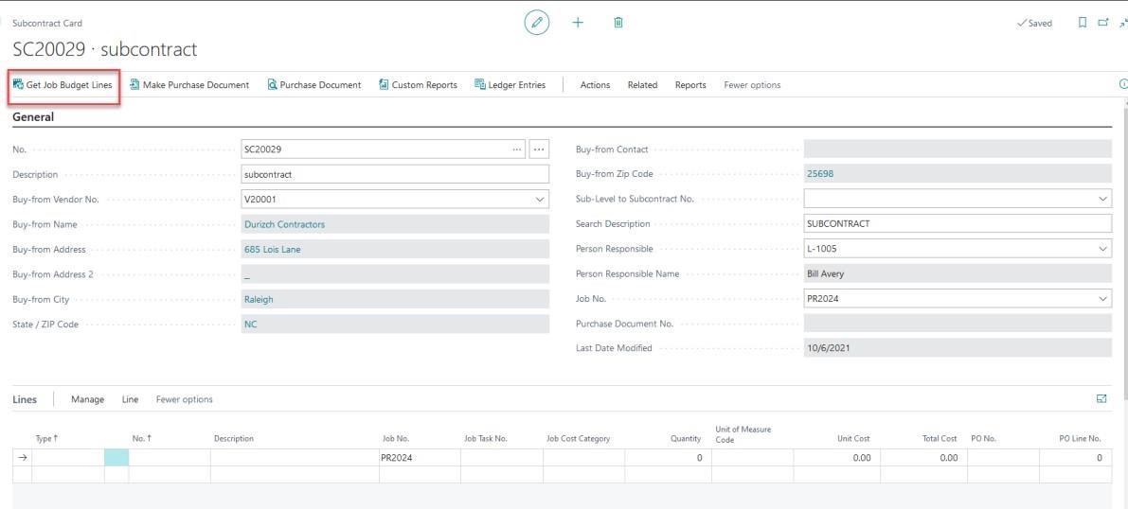1128x509 pixels.
Task: Open the Actions menu
Action: click(595, 85)
